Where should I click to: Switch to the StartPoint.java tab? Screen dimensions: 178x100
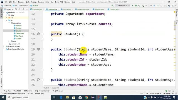37,9
